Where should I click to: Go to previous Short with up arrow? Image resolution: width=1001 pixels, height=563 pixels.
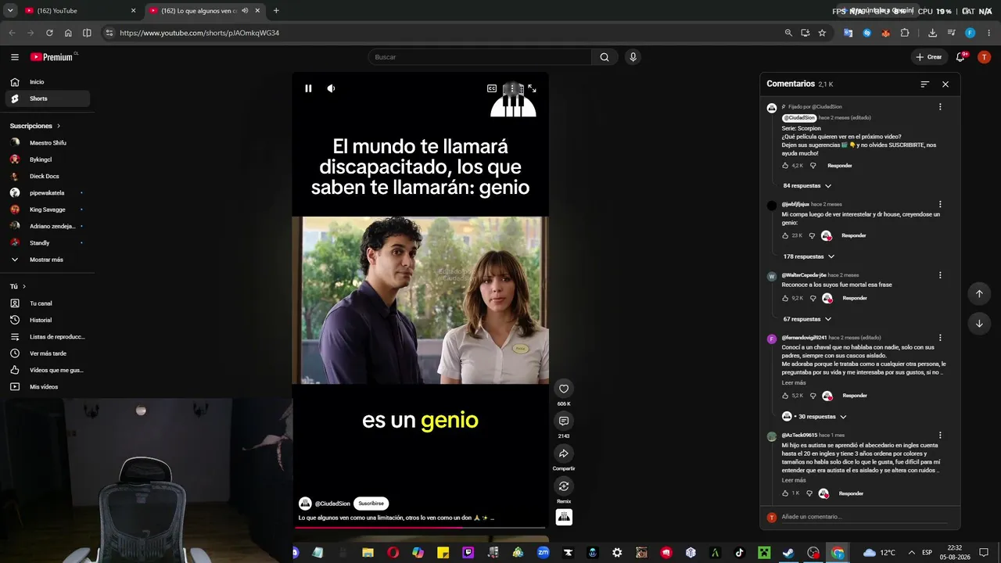pyautogui.click(x=979, y=293)
